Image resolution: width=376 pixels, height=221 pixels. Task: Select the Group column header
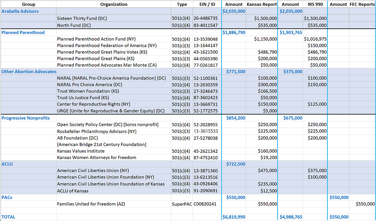point(28,4)
